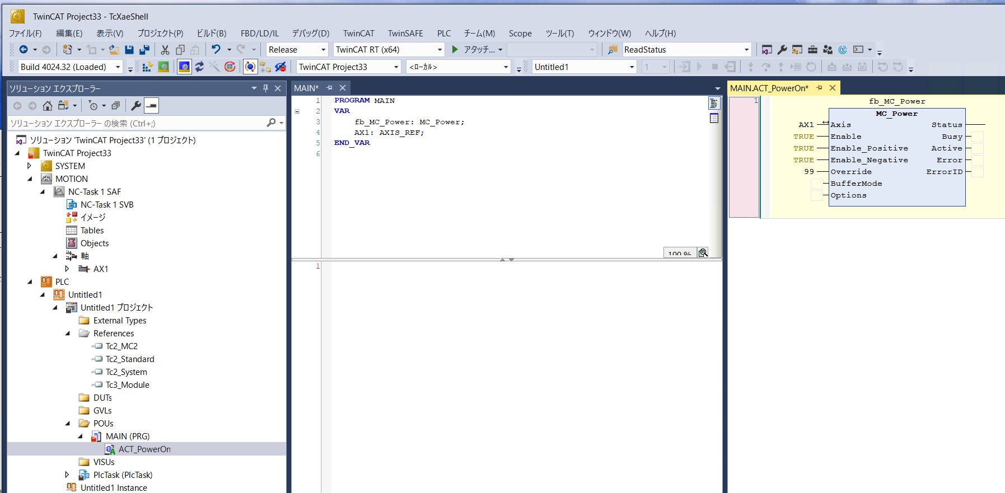Image resolution: width=1005 pixels, height=493 pixels.
Task: Click the Save floppy disk icon
Action: 129,50
